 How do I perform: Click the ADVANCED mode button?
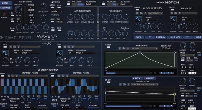pos(6,8)
